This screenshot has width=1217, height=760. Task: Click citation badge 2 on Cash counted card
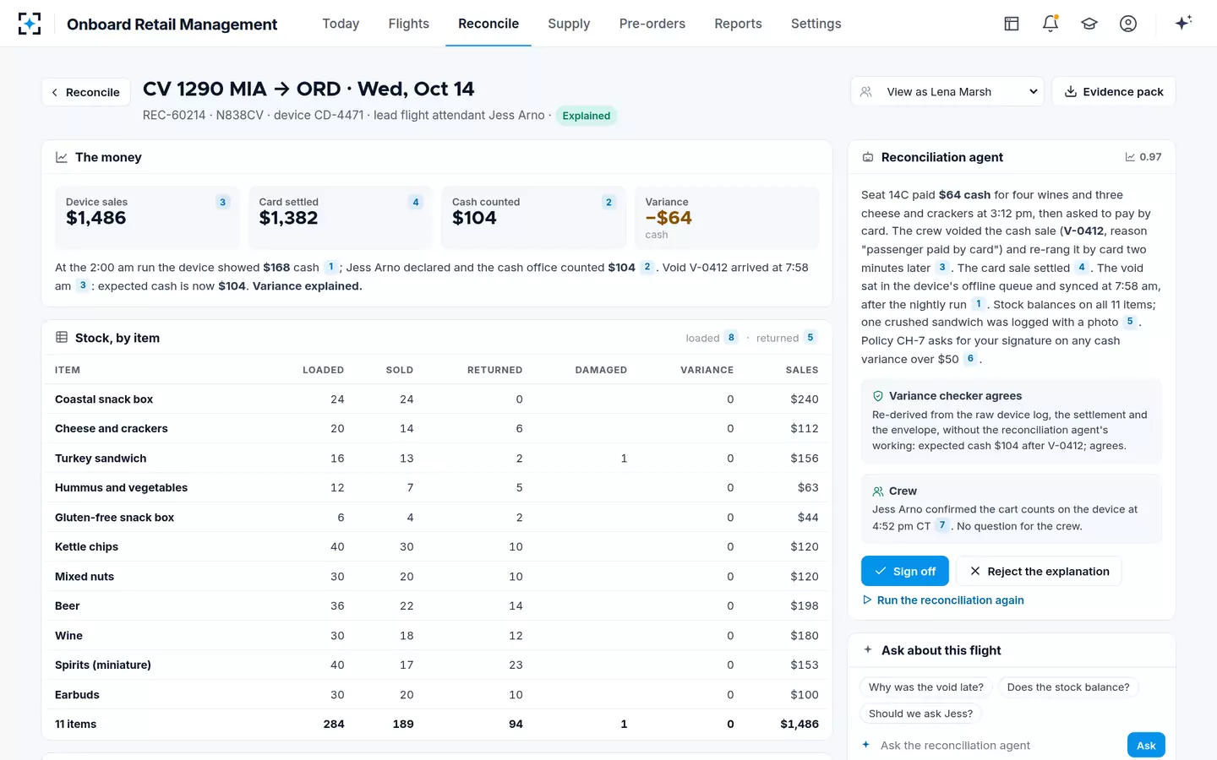click(x=608, y=202)
